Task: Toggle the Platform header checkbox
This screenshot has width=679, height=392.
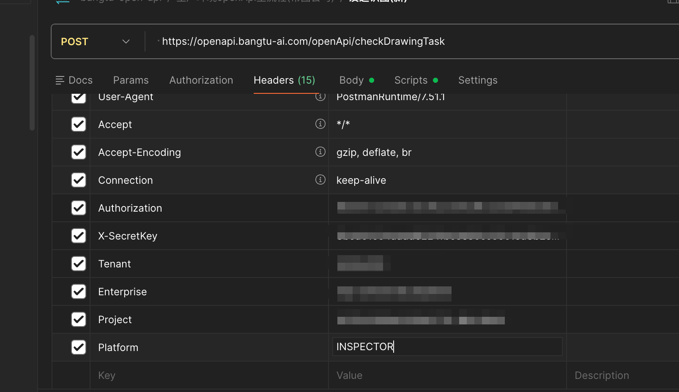Action: (79, 347)
